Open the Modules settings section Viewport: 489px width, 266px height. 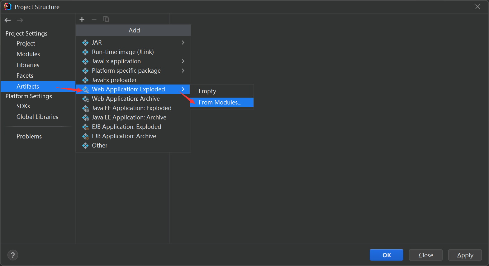pyautogui.click(x=28, y=54)
